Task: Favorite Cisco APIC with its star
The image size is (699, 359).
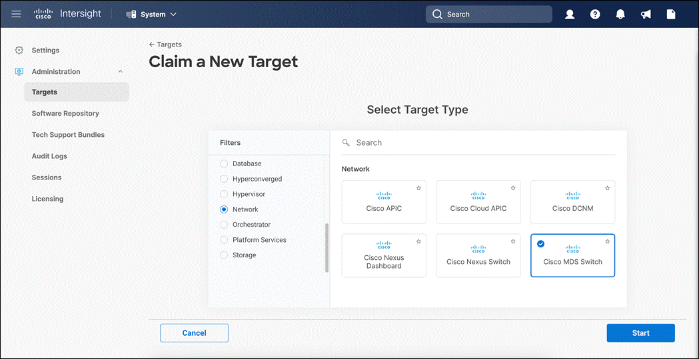Action: tap(418, 188)
